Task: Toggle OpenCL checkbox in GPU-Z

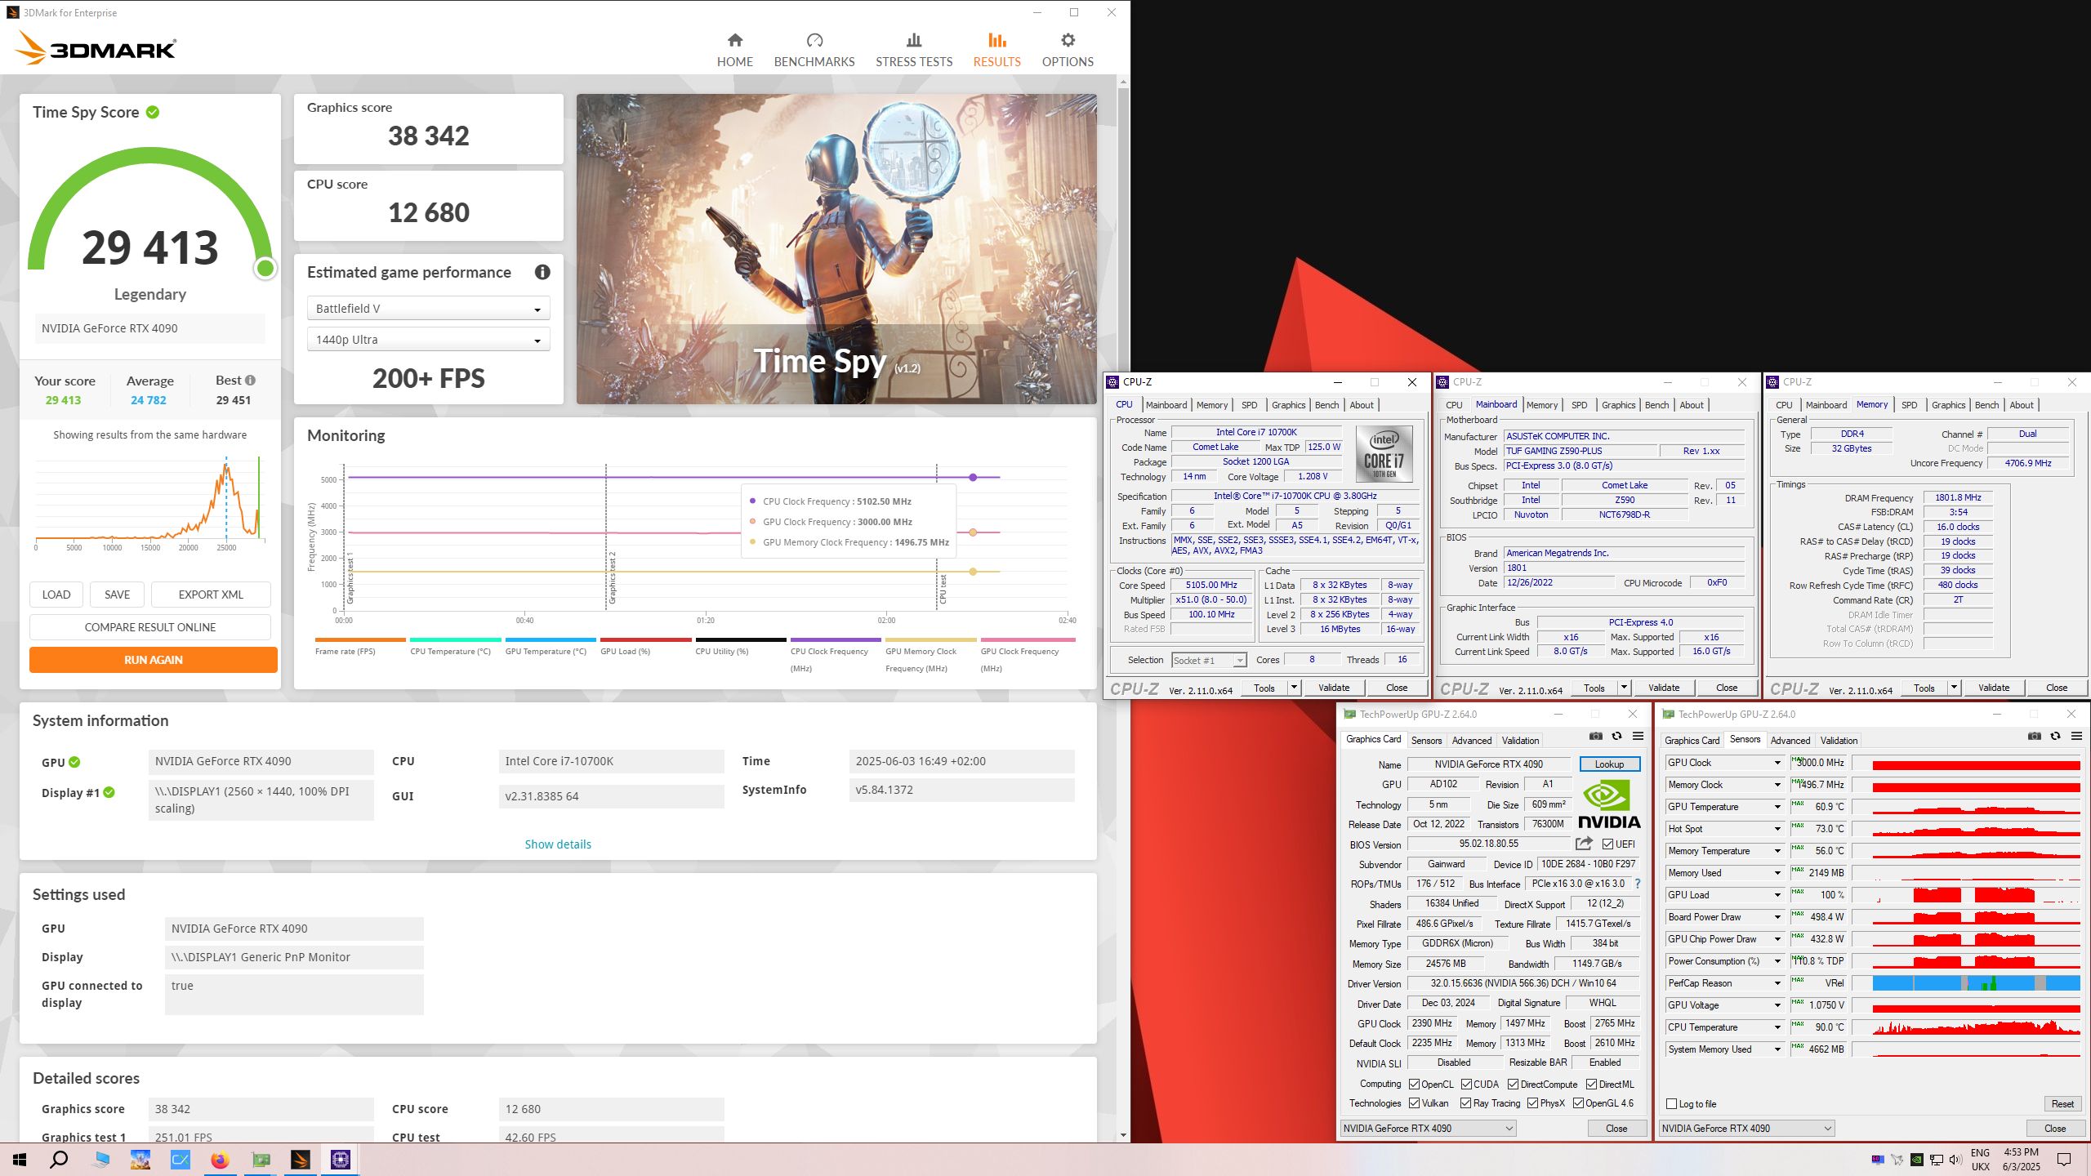Action: pos(1414,1085)
